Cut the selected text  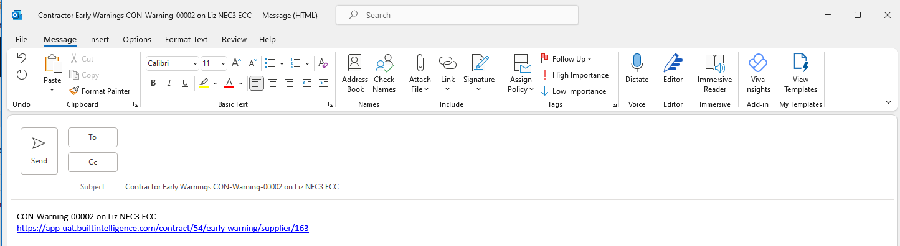click(x=82, y=58)
